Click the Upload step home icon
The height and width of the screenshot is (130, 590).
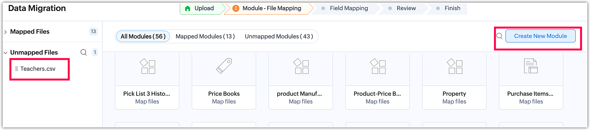click(x=188, y=8)
